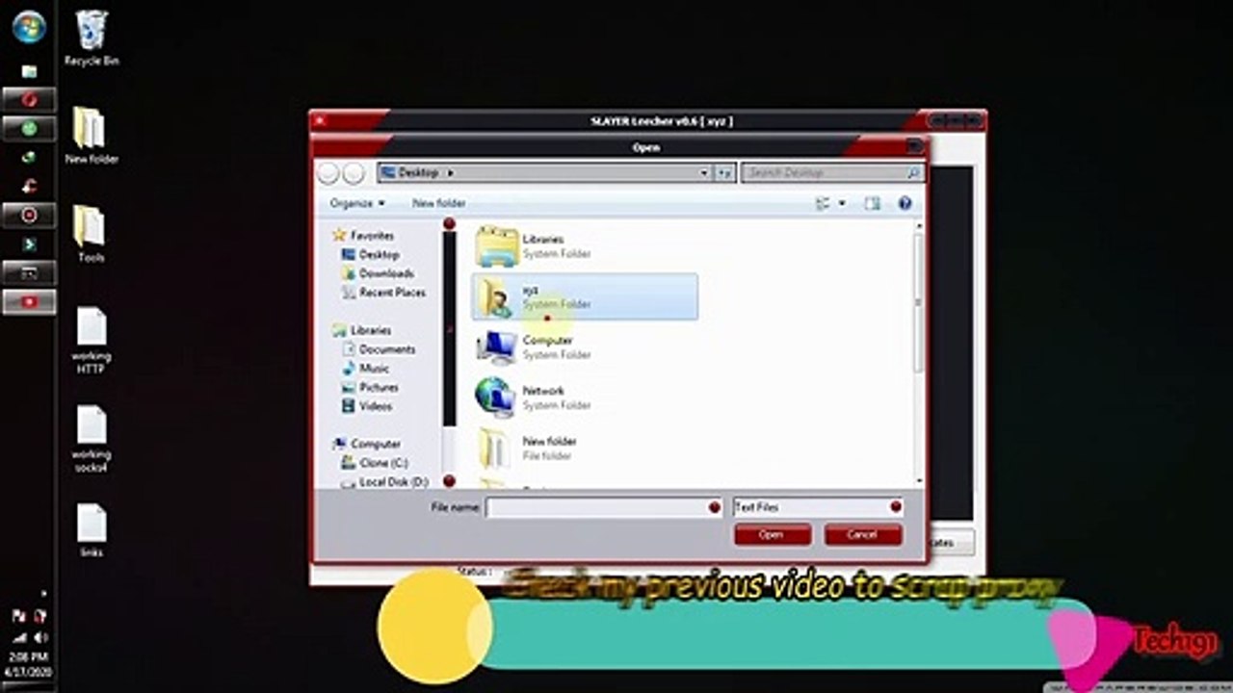Click the network signal icon in the system tray
The image size is (1233, 693).
point(18,637)
